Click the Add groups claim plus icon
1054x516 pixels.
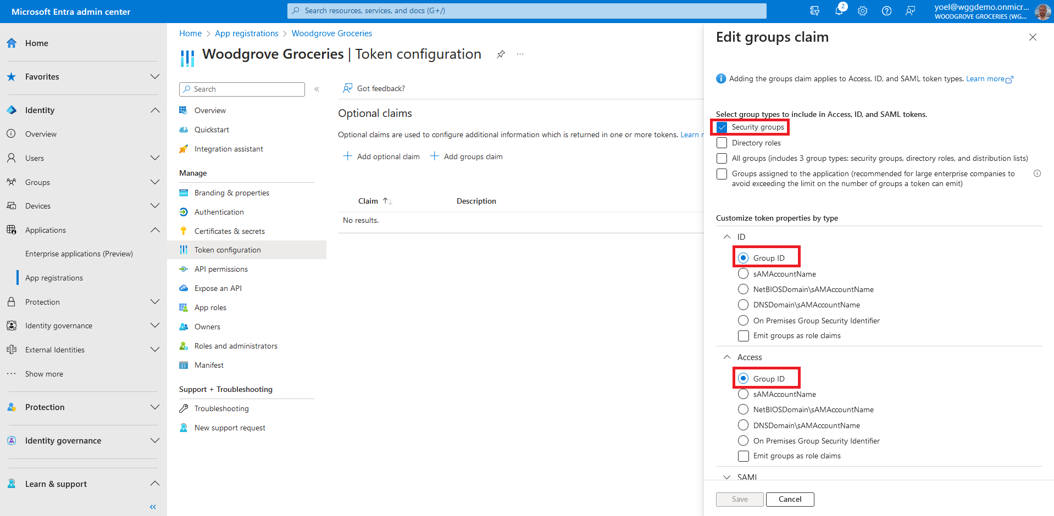(434, 156)
